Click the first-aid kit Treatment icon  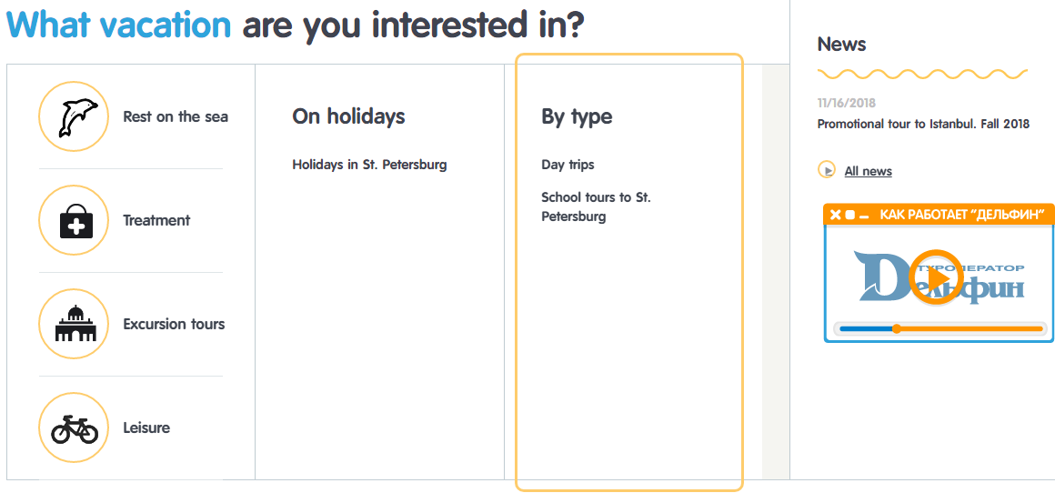[x=74, y=220]
